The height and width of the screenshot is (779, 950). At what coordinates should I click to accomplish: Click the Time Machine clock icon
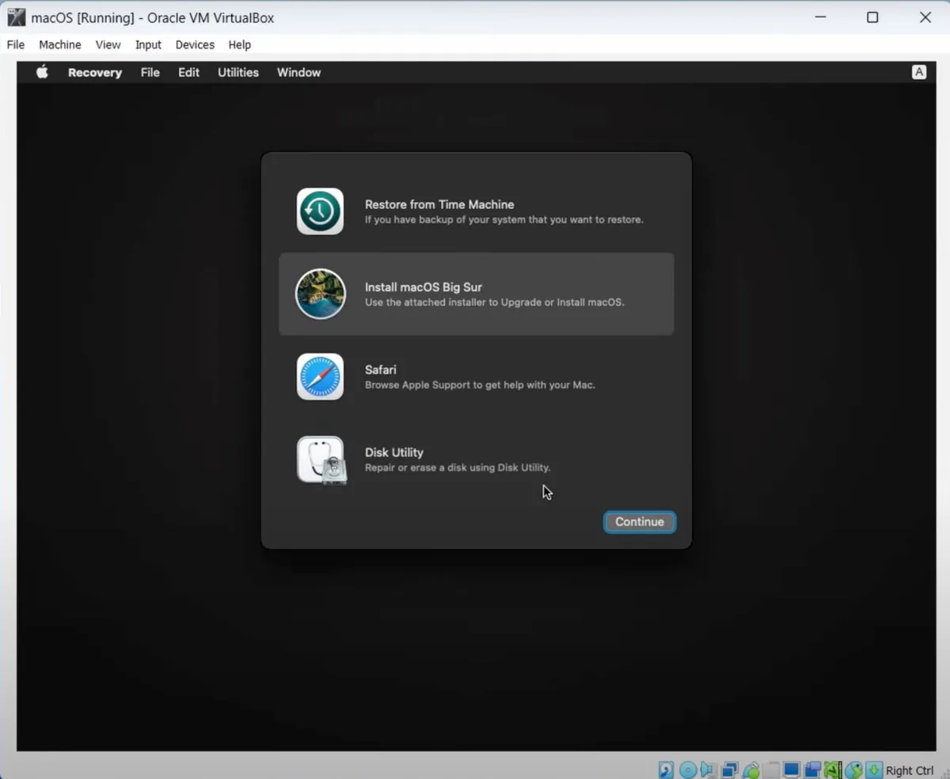(320, 211)
